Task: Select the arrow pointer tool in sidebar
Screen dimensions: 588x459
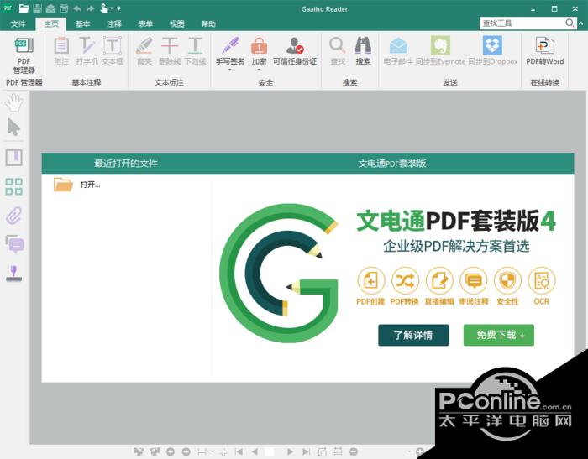Action: (x=14, y=127)
